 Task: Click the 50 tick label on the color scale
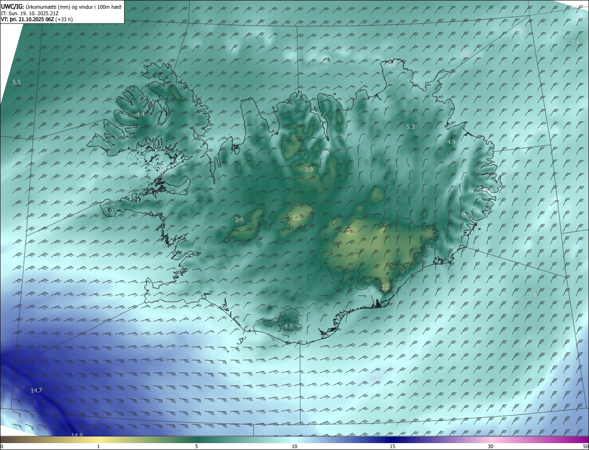click(x=585, y=446)
